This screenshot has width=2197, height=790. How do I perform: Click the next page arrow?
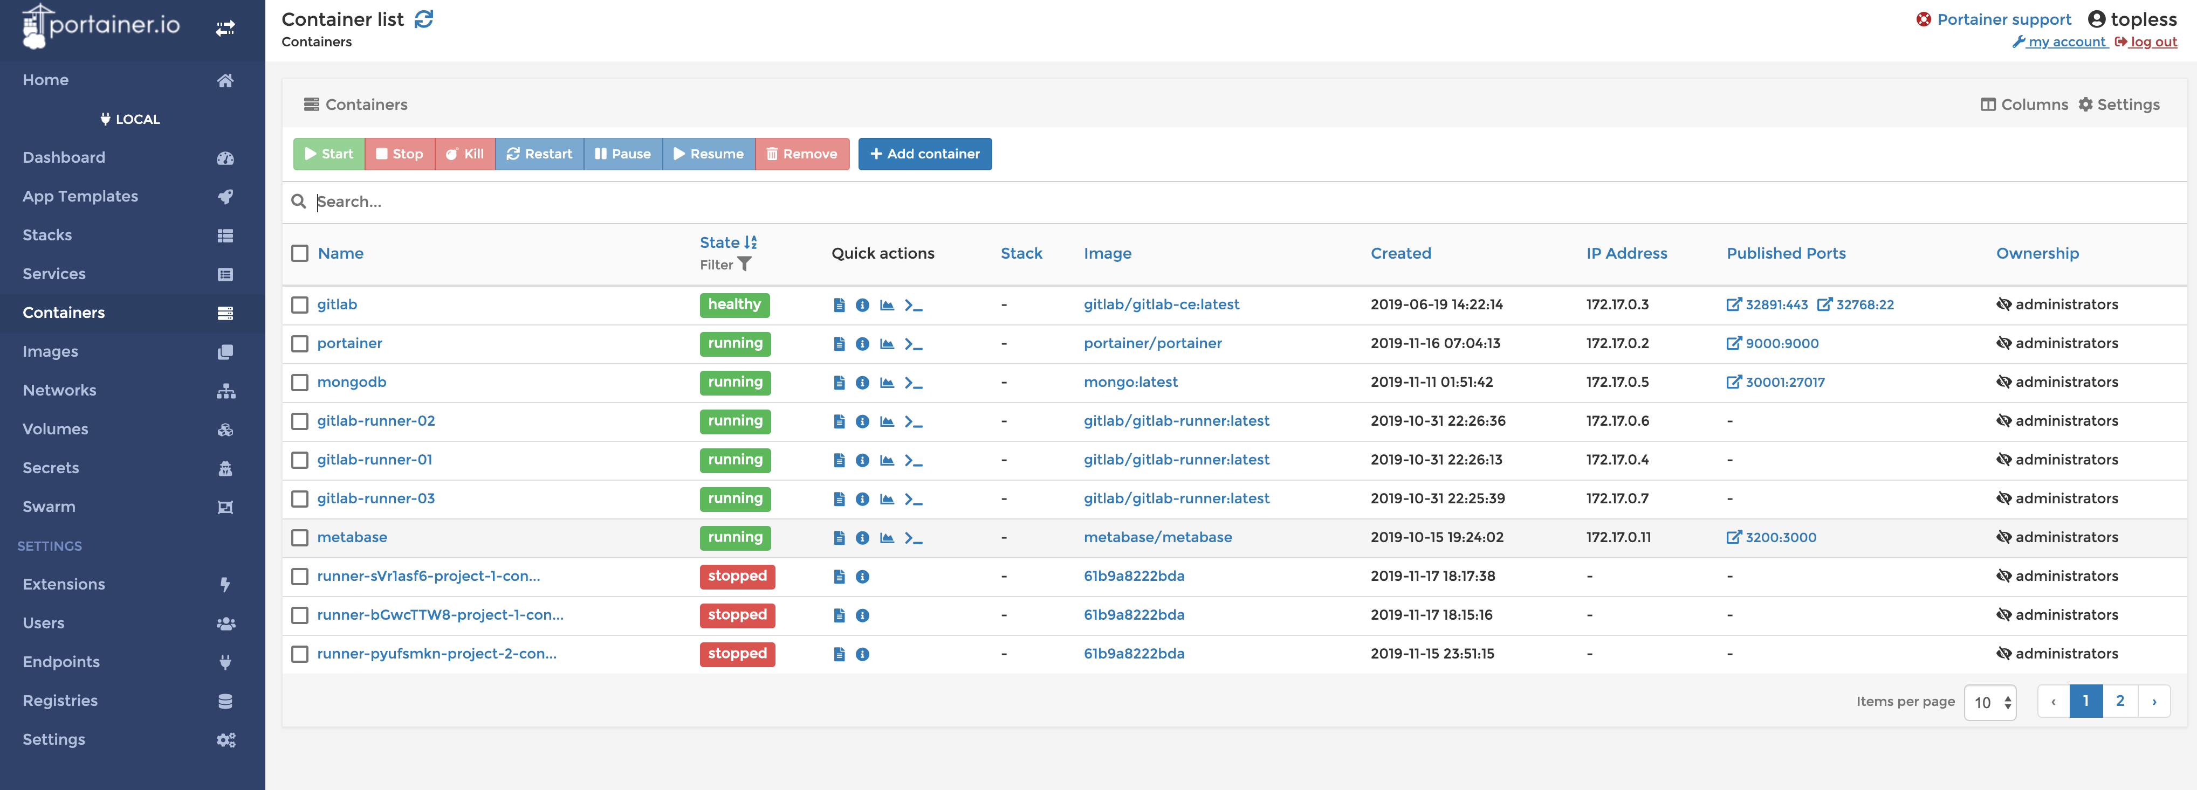click(x=2153, y=702)
